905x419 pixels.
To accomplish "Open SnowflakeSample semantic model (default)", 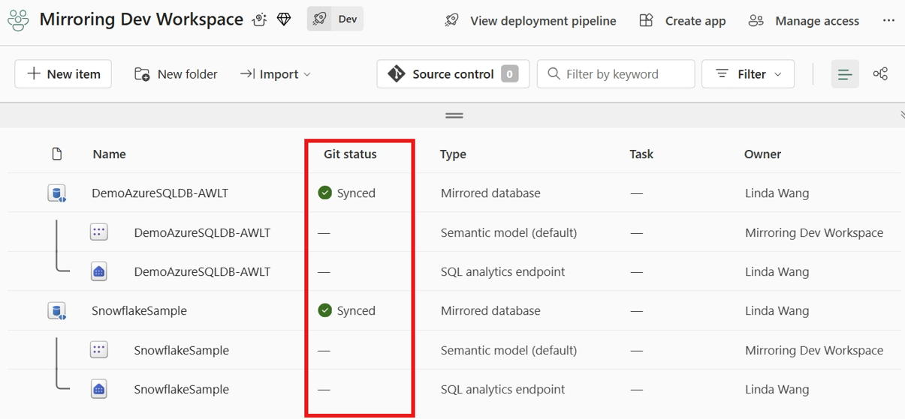I will pyautogui.click(x=181, y=350).
